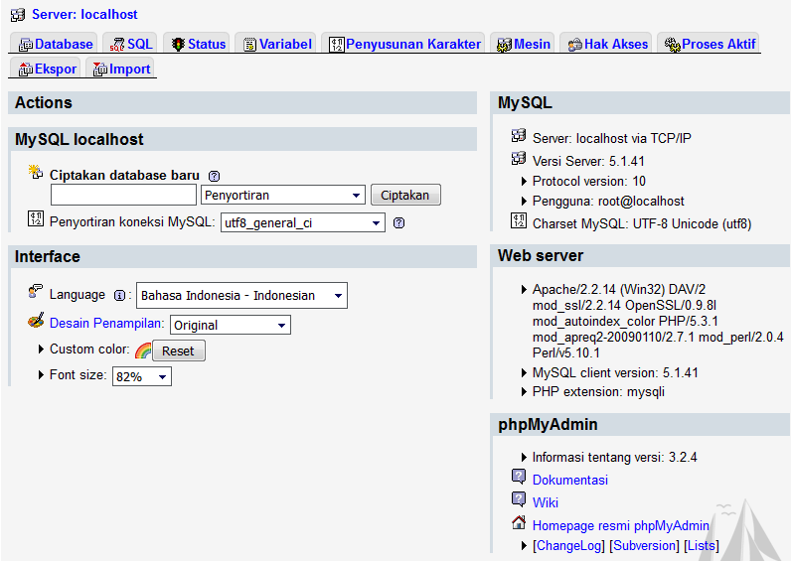Viewport: 791px width, 561px height.
Task: Open the Dokumentasi link
Action: 570,480
